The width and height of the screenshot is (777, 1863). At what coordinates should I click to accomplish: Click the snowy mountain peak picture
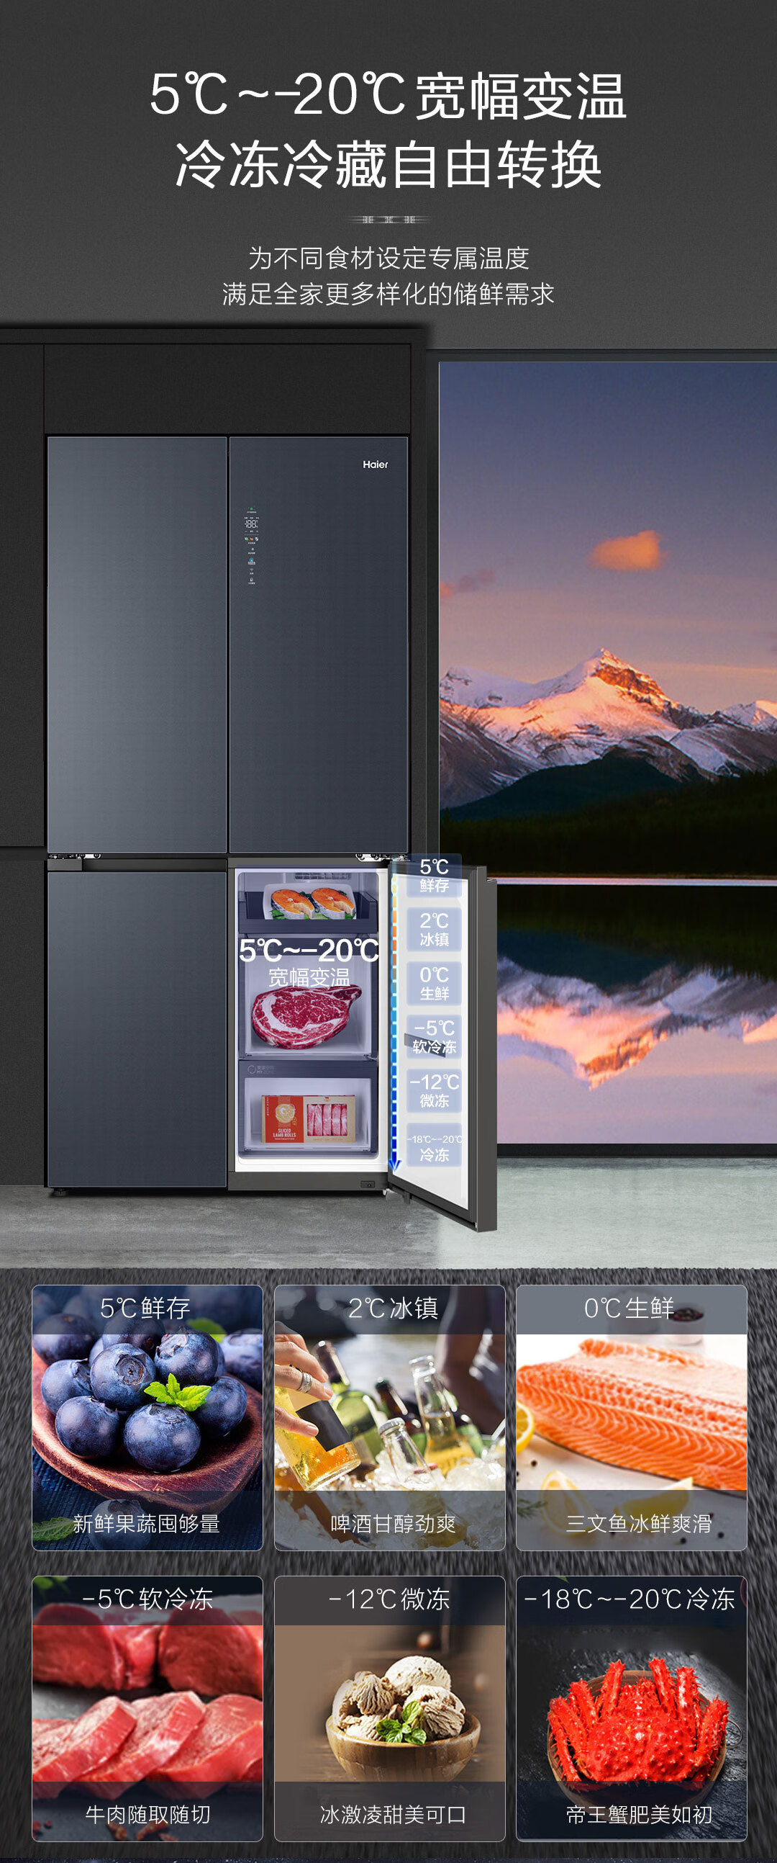pyautogui.click(x=607, y=694)
